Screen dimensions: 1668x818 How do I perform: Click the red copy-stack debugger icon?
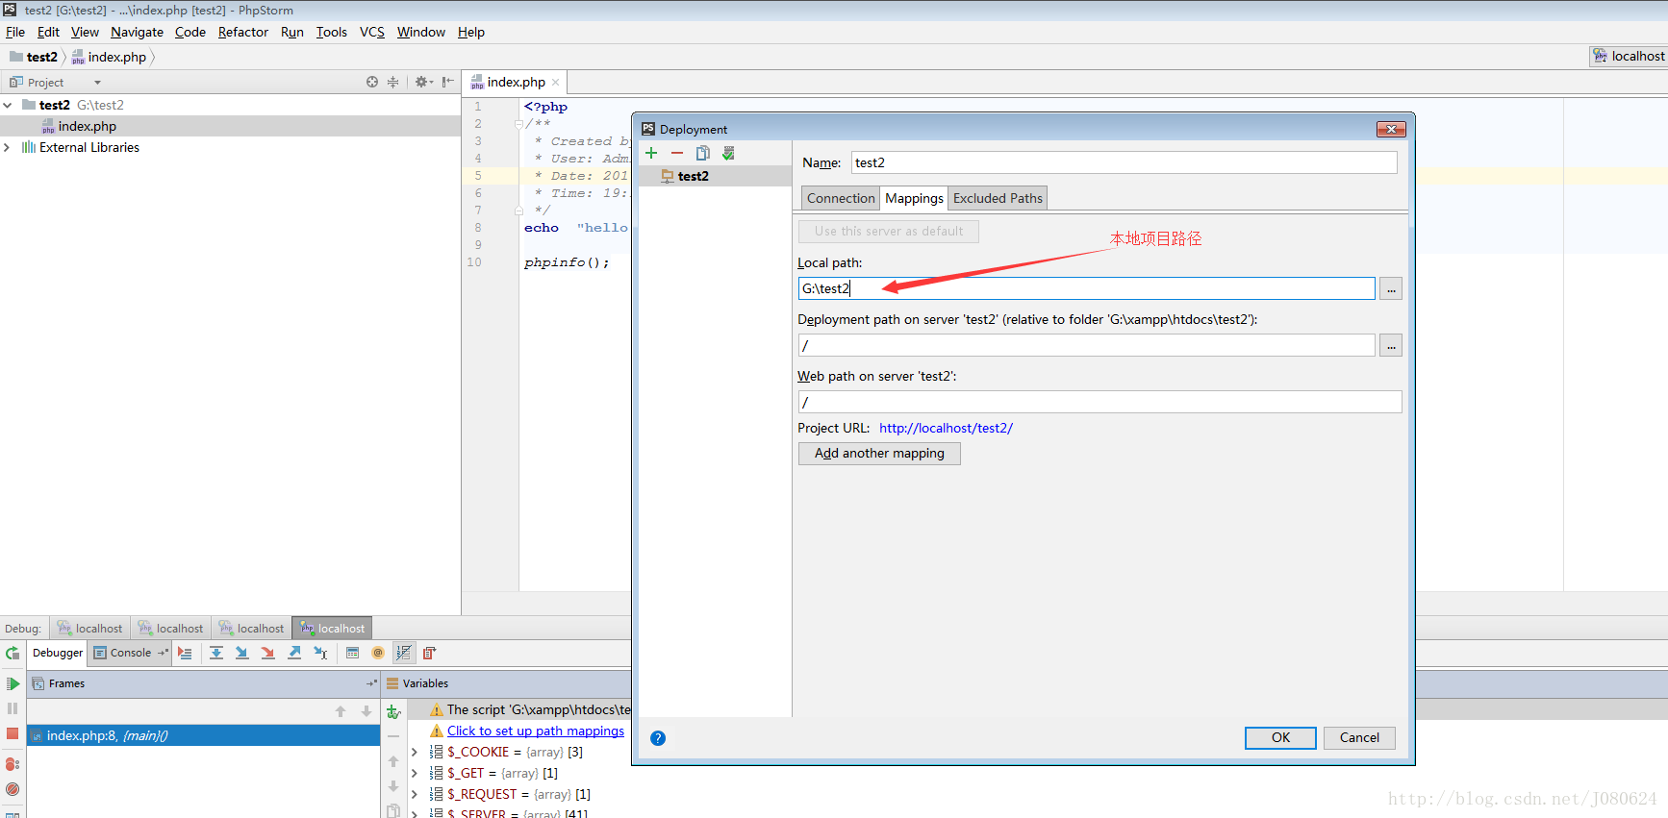click(430, 654)
